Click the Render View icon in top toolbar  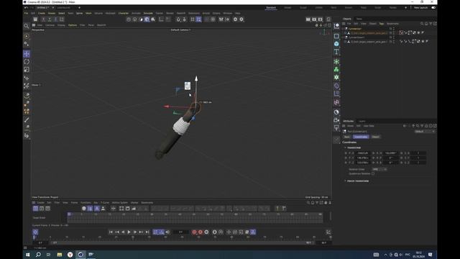pos(308,19)
